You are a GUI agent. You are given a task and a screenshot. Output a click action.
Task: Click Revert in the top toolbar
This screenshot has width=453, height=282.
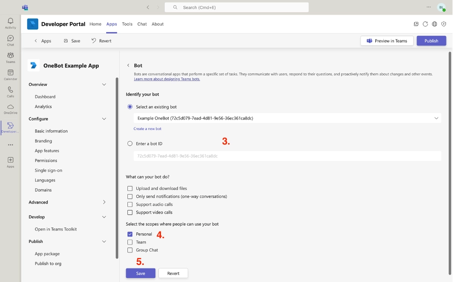101,41
